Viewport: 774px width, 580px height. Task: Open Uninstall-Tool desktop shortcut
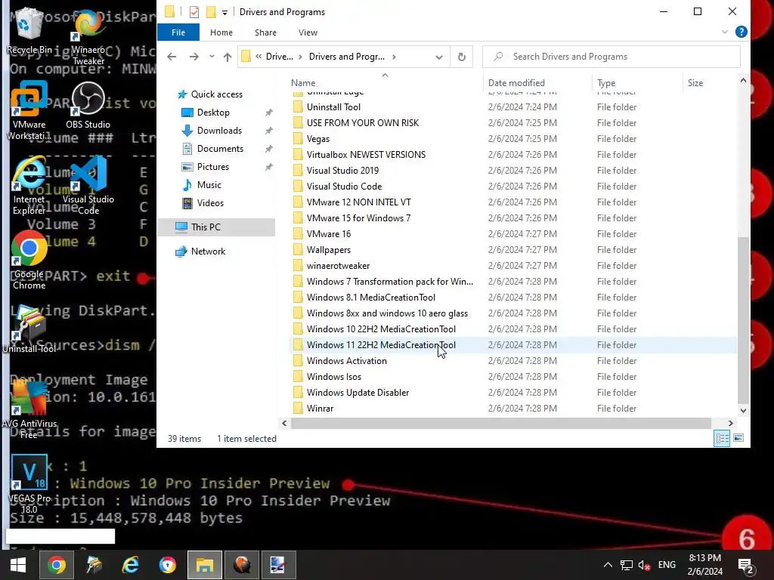(x=29, y=329)
